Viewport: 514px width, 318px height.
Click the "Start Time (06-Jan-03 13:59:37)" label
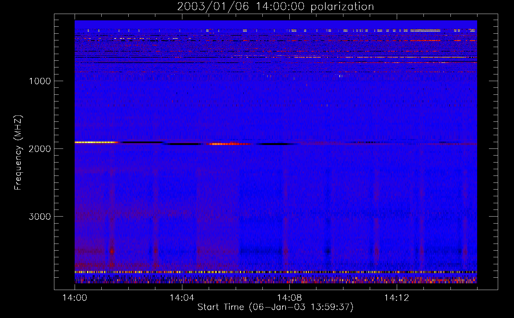tap(275, 307)
